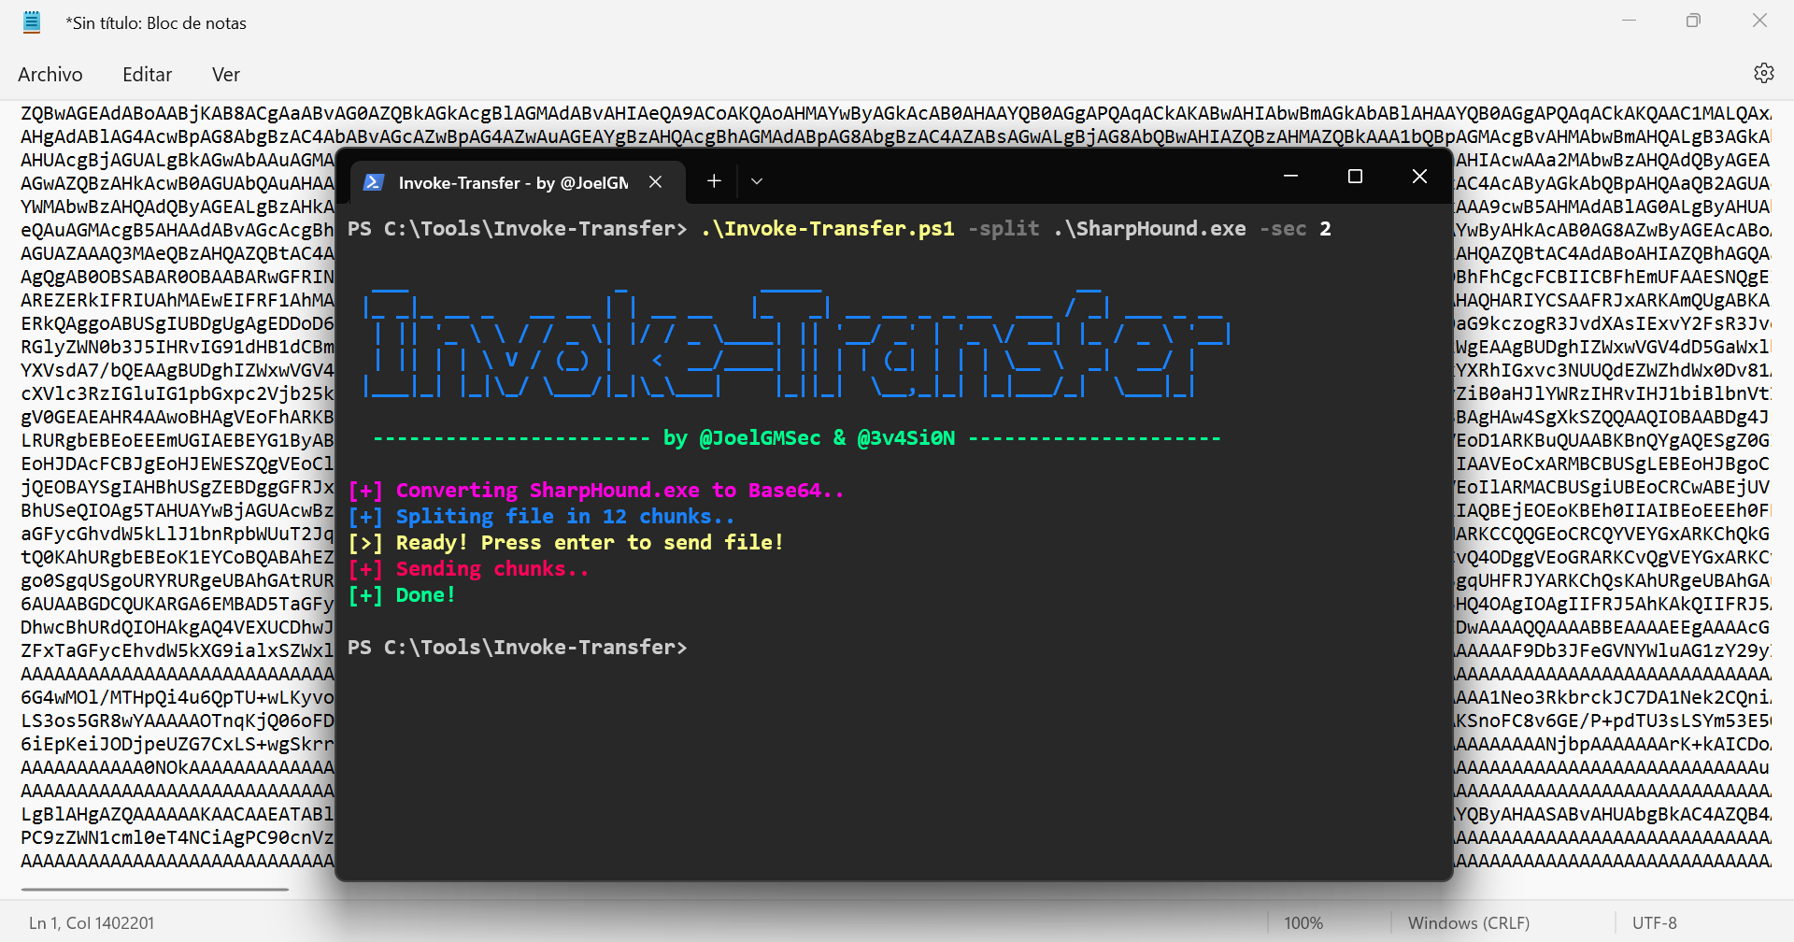Click '@3v4Si0N' author credit text

pyautogui.click(x=906, y=438)
